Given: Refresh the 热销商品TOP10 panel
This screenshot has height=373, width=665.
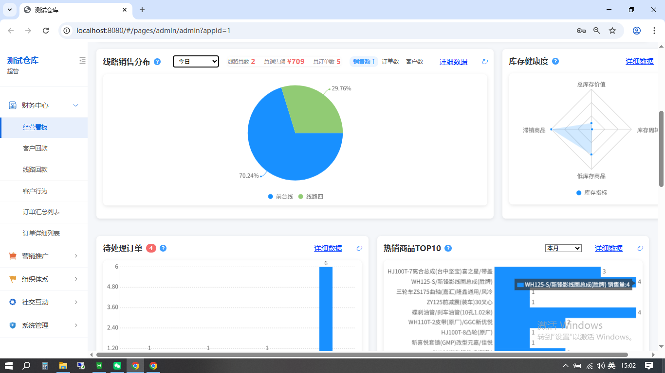Looking at the screenshot, I should pyautogui.click(x=640, y=248).
